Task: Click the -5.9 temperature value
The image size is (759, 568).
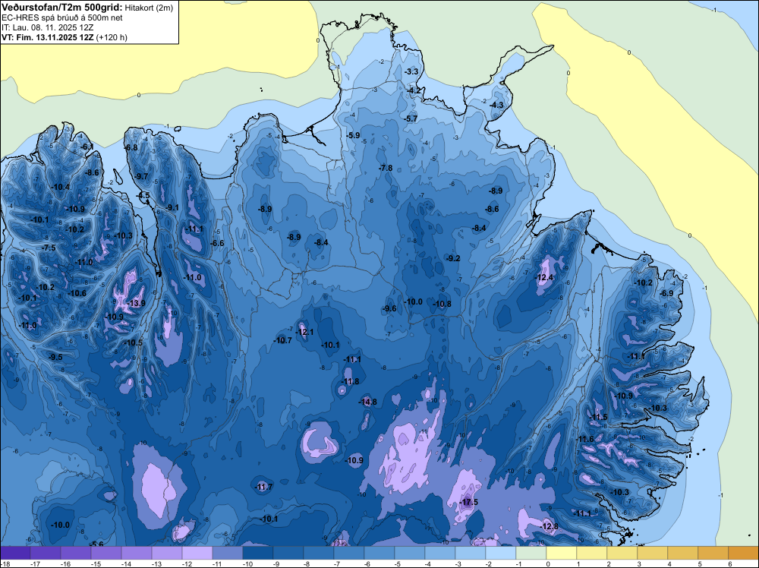Action: 354,136
